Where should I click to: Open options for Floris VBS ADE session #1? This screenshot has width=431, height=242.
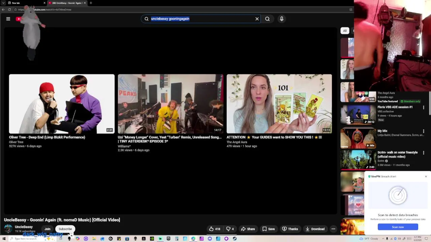pyautogui.click(x=424, y=108)
